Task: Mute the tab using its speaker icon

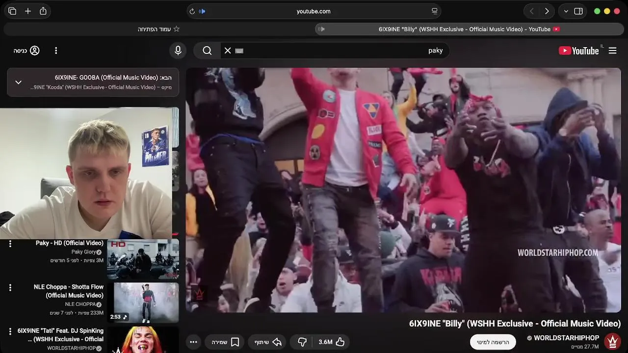Action: (322, 29)
